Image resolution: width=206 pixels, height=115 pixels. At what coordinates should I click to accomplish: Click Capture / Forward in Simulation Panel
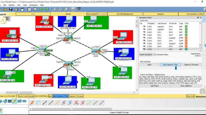click(191, 65)
